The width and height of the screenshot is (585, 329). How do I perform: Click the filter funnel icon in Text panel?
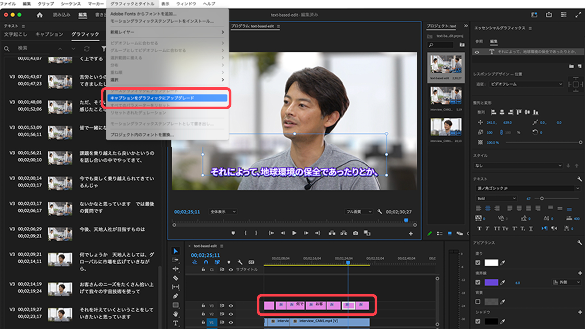[103, 49]
